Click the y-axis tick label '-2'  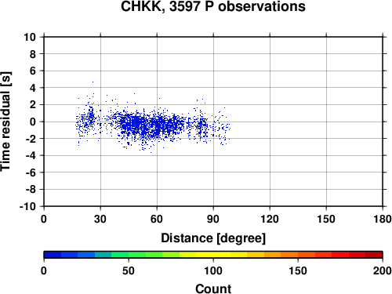coord(31,139)
